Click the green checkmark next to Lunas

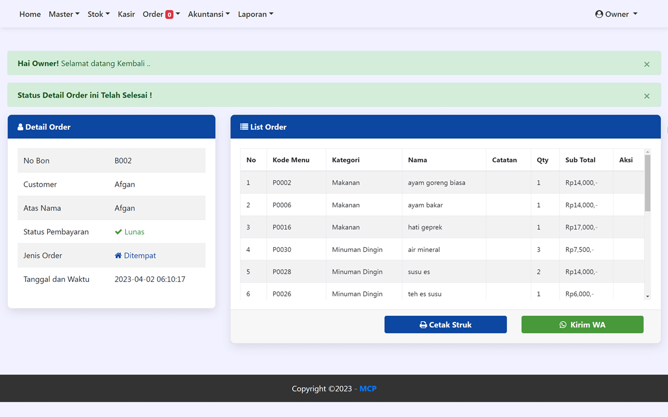tap(118, 232)
